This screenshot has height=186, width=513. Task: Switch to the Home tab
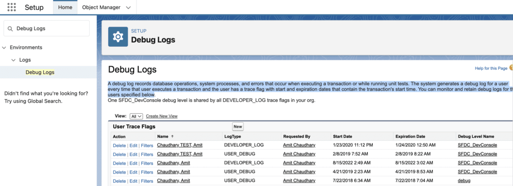point(65,7)
